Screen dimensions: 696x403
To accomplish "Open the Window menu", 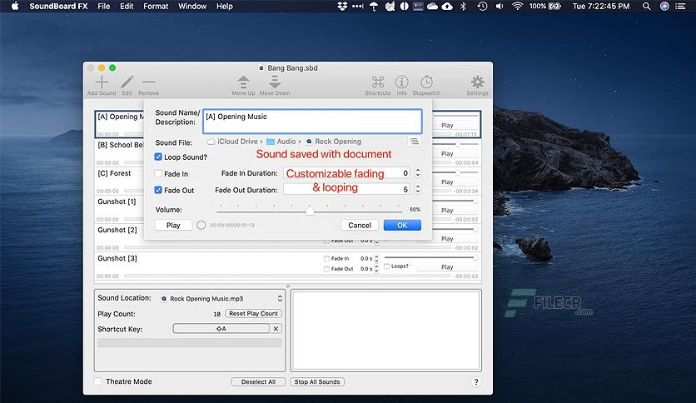I will pos(192,6).
